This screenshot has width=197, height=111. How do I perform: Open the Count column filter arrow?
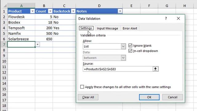tap(50, 11)
